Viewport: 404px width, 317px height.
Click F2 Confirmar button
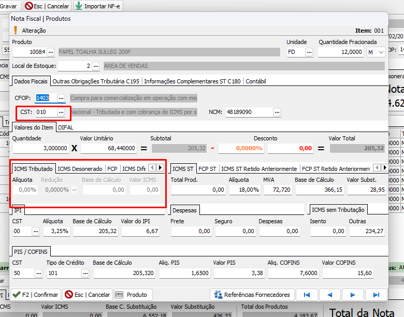pos(36,294)
